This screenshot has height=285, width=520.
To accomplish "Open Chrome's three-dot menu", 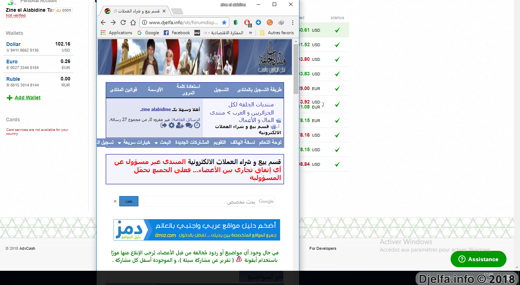I will click(x=293, y=22).
